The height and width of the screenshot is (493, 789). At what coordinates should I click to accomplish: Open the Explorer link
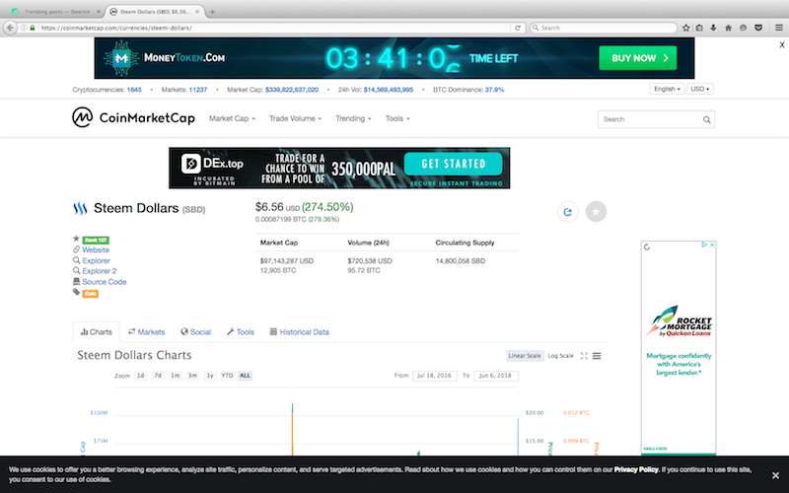pyautogui.click(x=96, y=260)
